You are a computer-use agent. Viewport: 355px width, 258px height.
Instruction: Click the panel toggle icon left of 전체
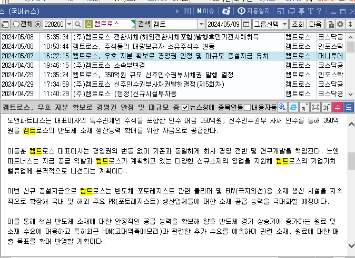[x=5, y=24]
